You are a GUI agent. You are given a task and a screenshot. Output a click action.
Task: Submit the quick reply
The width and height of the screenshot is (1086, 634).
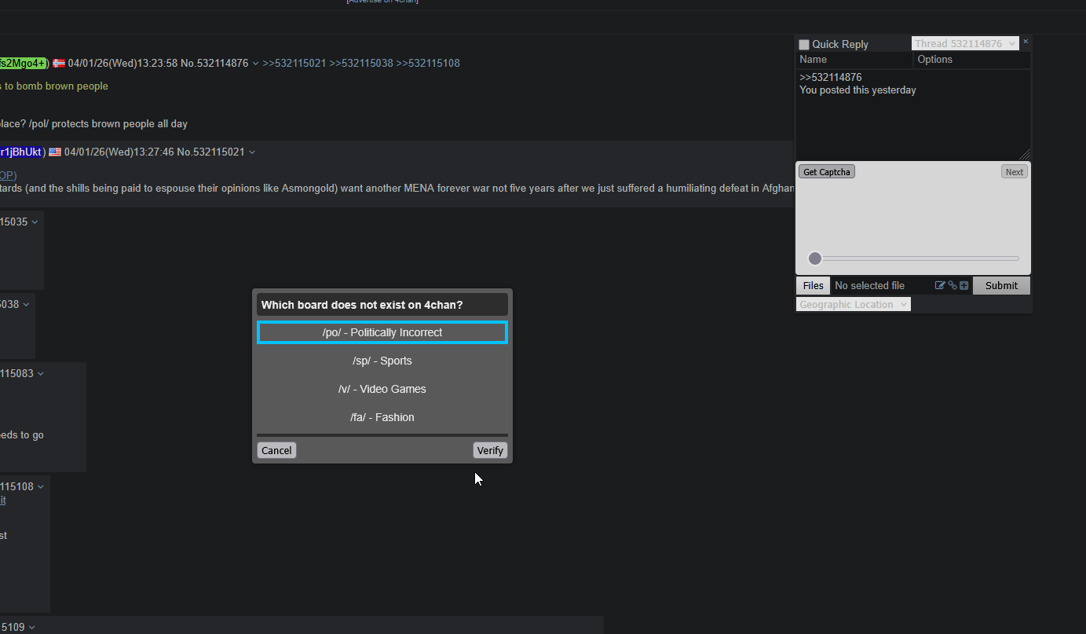click(1001, 286)
